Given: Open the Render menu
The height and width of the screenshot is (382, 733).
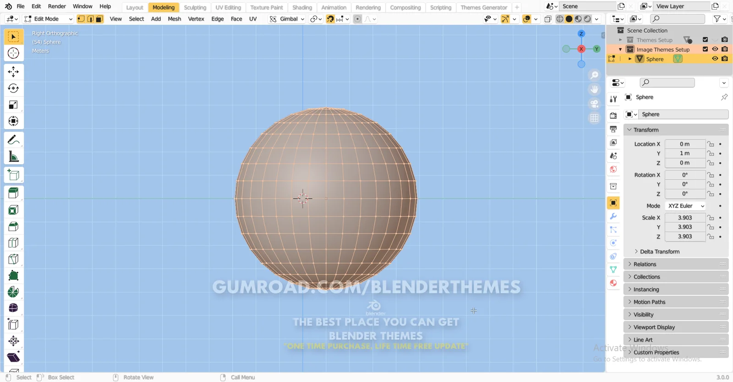Looking at the screenshot, I should [57, 6].
